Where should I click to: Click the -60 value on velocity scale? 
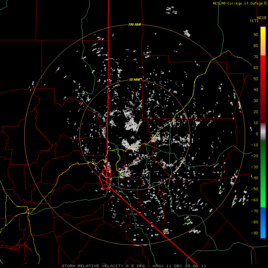255,200
